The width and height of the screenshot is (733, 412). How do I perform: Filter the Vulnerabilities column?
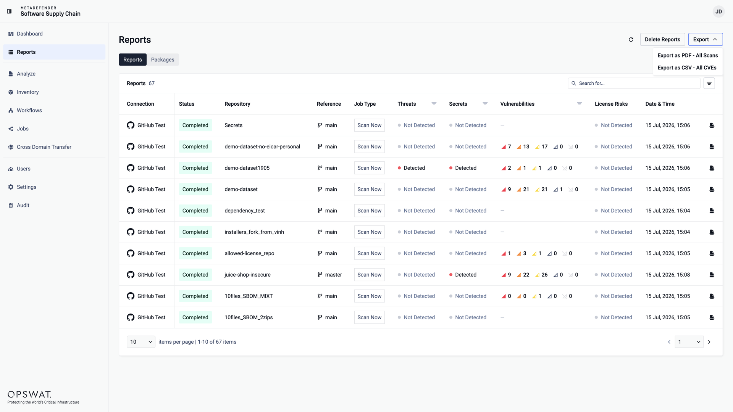579,104
